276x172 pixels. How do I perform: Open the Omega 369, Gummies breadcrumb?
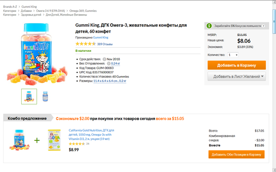[83, 11]
